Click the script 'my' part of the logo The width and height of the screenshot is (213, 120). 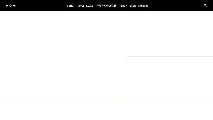tap(99, 6)
